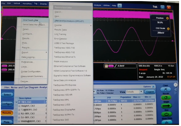Open the Options dropdown arrow

[x=153, y=86]
